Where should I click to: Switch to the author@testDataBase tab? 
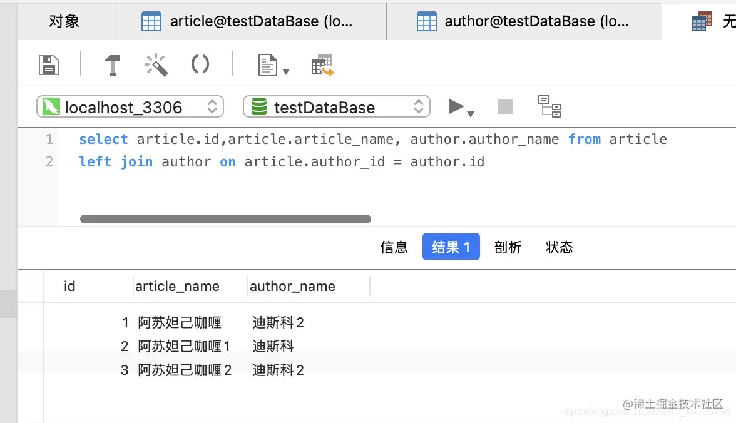tap(524, 21)
